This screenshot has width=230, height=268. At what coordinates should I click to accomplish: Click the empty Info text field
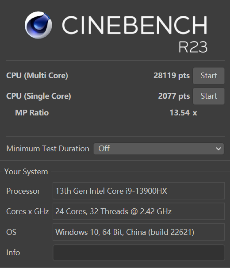pyautogui.click(x=138, y=252)
